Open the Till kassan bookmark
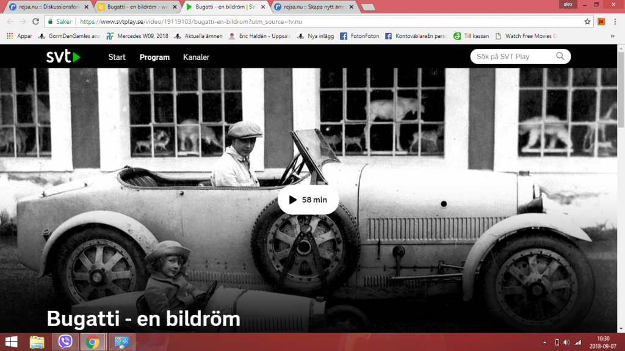Viewport: 625px width, 351px height. pyautogui.click(x=471, y=36)
